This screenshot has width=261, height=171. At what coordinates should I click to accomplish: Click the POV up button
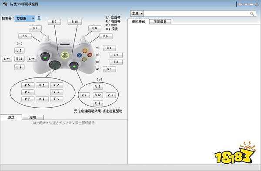(42, 85)
